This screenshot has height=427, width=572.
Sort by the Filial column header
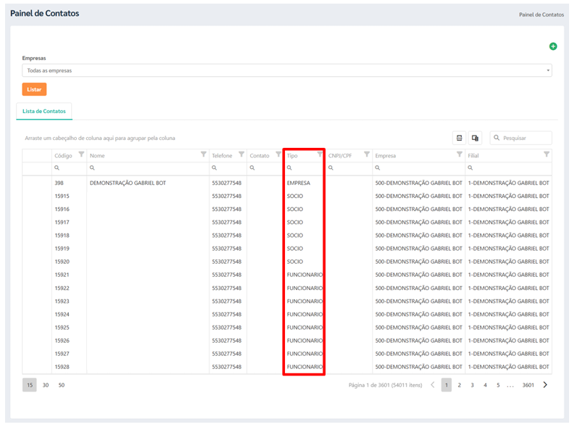[x=473, y=156]
